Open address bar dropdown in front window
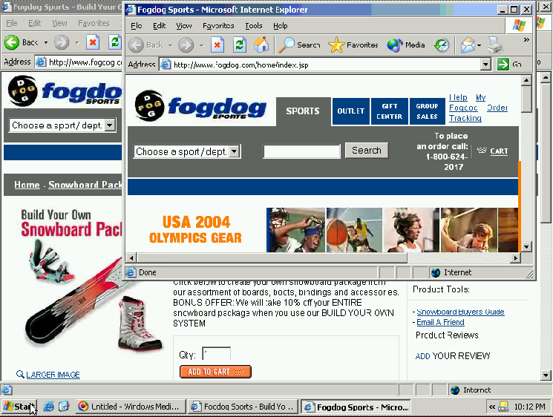The width and height of the screenshot is (553, 417). pyautogui.click(x=485, y=65)
